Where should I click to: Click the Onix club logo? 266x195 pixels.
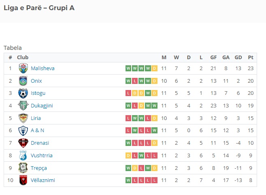23,81
